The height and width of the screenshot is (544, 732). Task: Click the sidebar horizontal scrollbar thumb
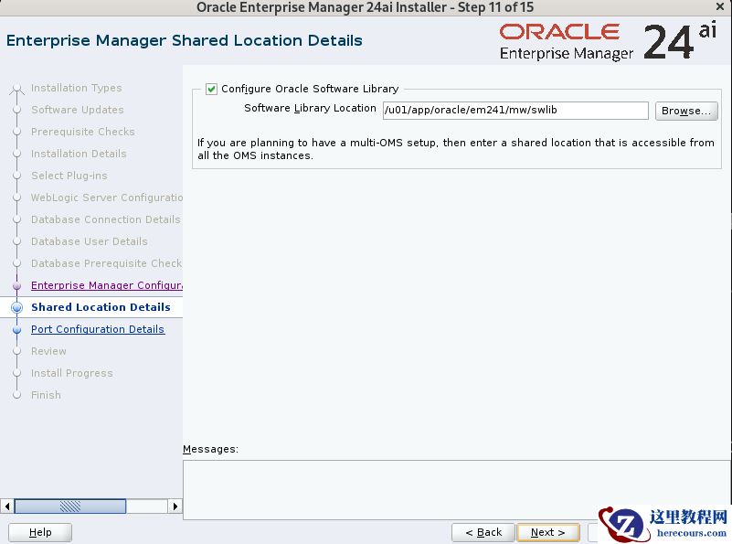[x=70, y=507]
